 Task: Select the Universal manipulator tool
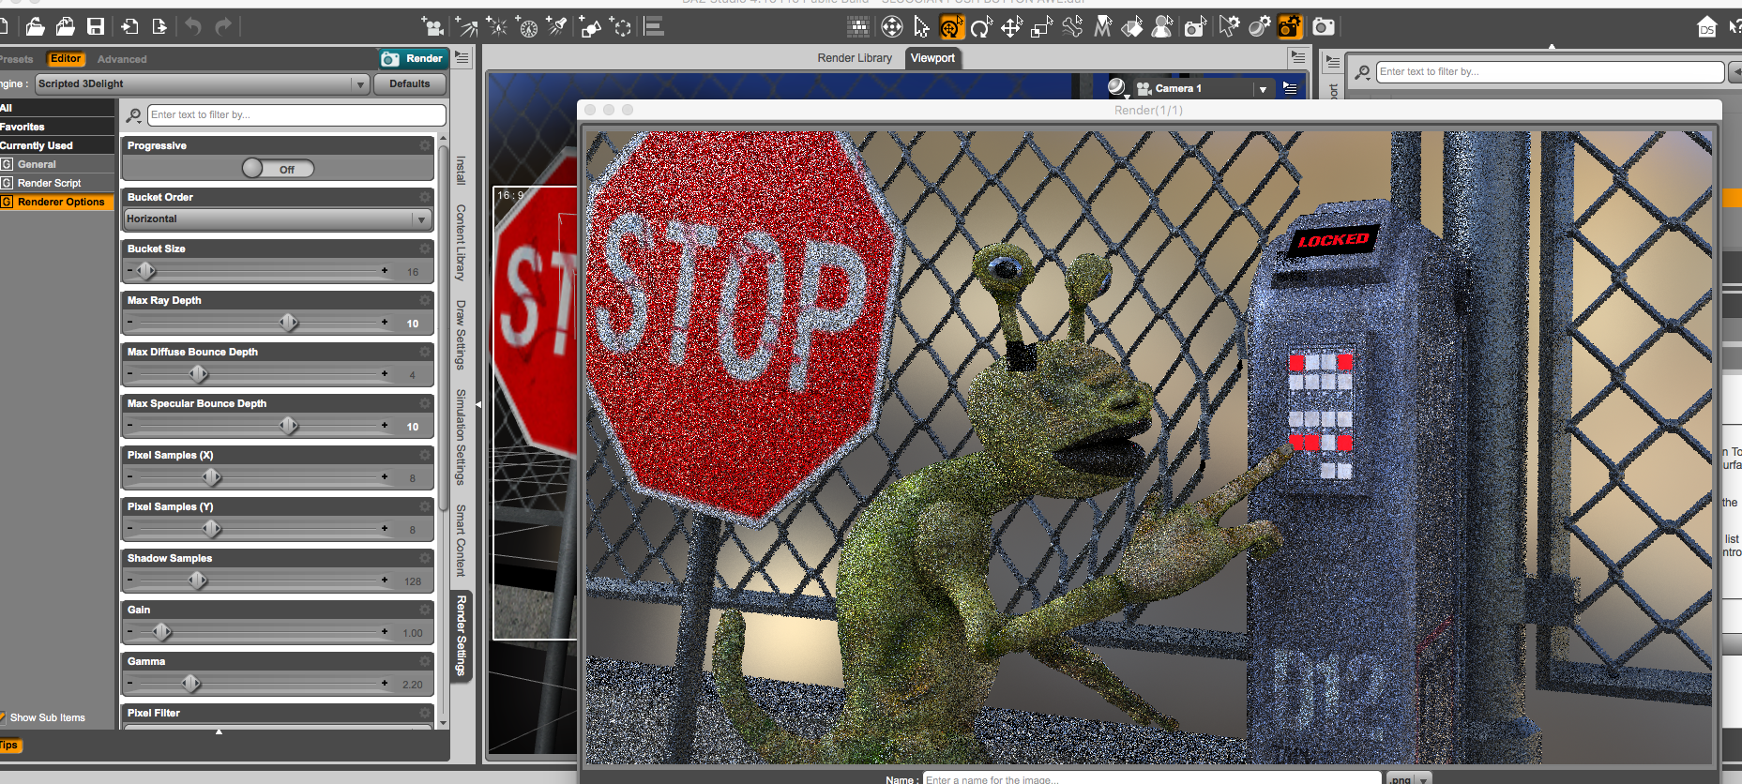[951, 27]
